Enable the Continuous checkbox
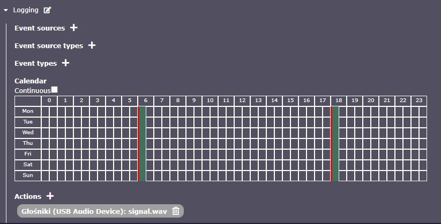The image size is (441, 224). 54,90
